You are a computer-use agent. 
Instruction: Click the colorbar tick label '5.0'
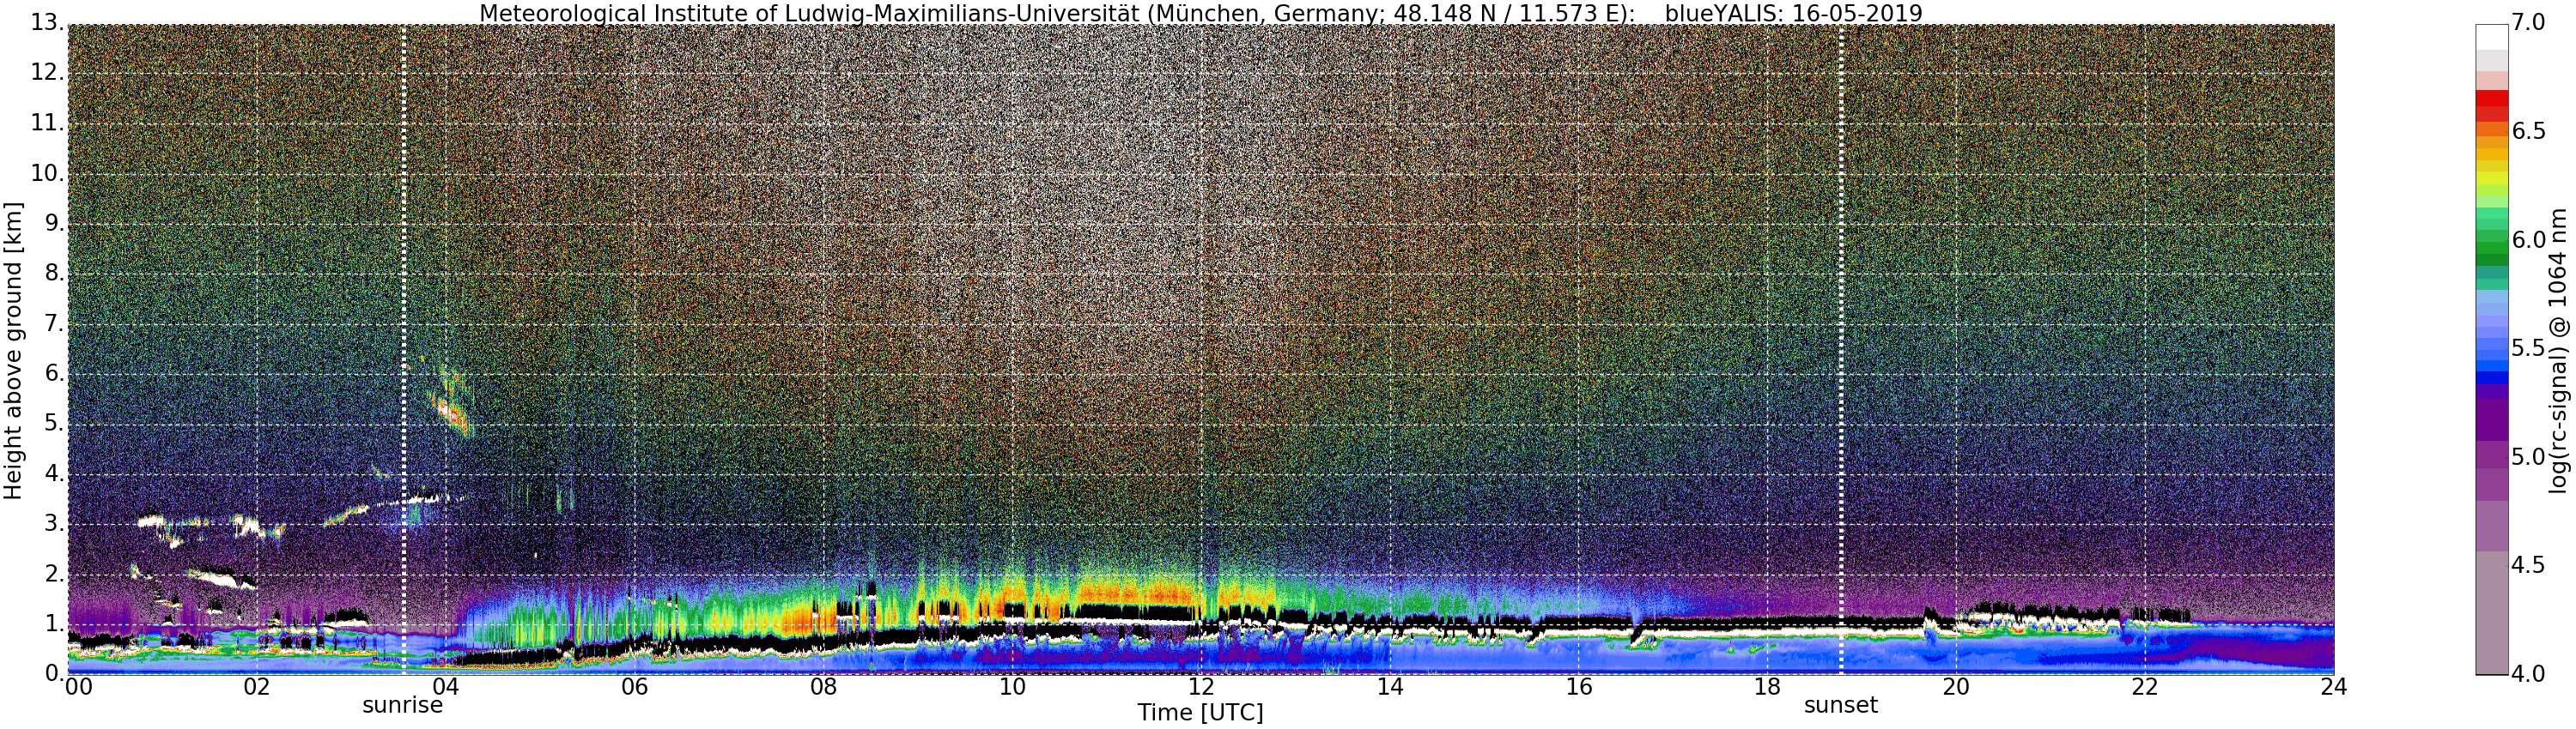(x=2528, y=457)
